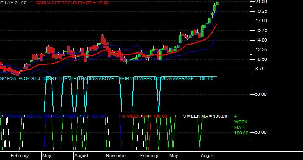This screenshot has width=303, height=160.
Task: Select the 50.00 label of the bottom MA panel
Action: (x=261, y=132)
